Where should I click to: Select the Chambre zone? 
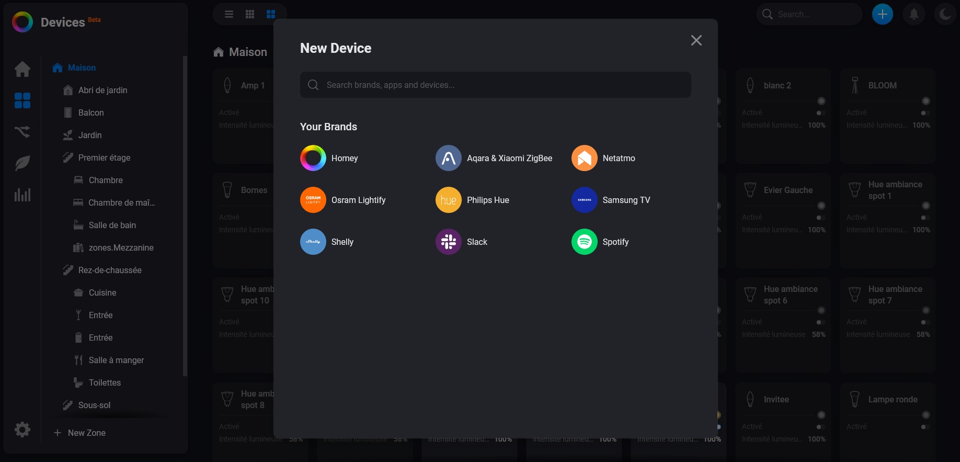point(106,180)
